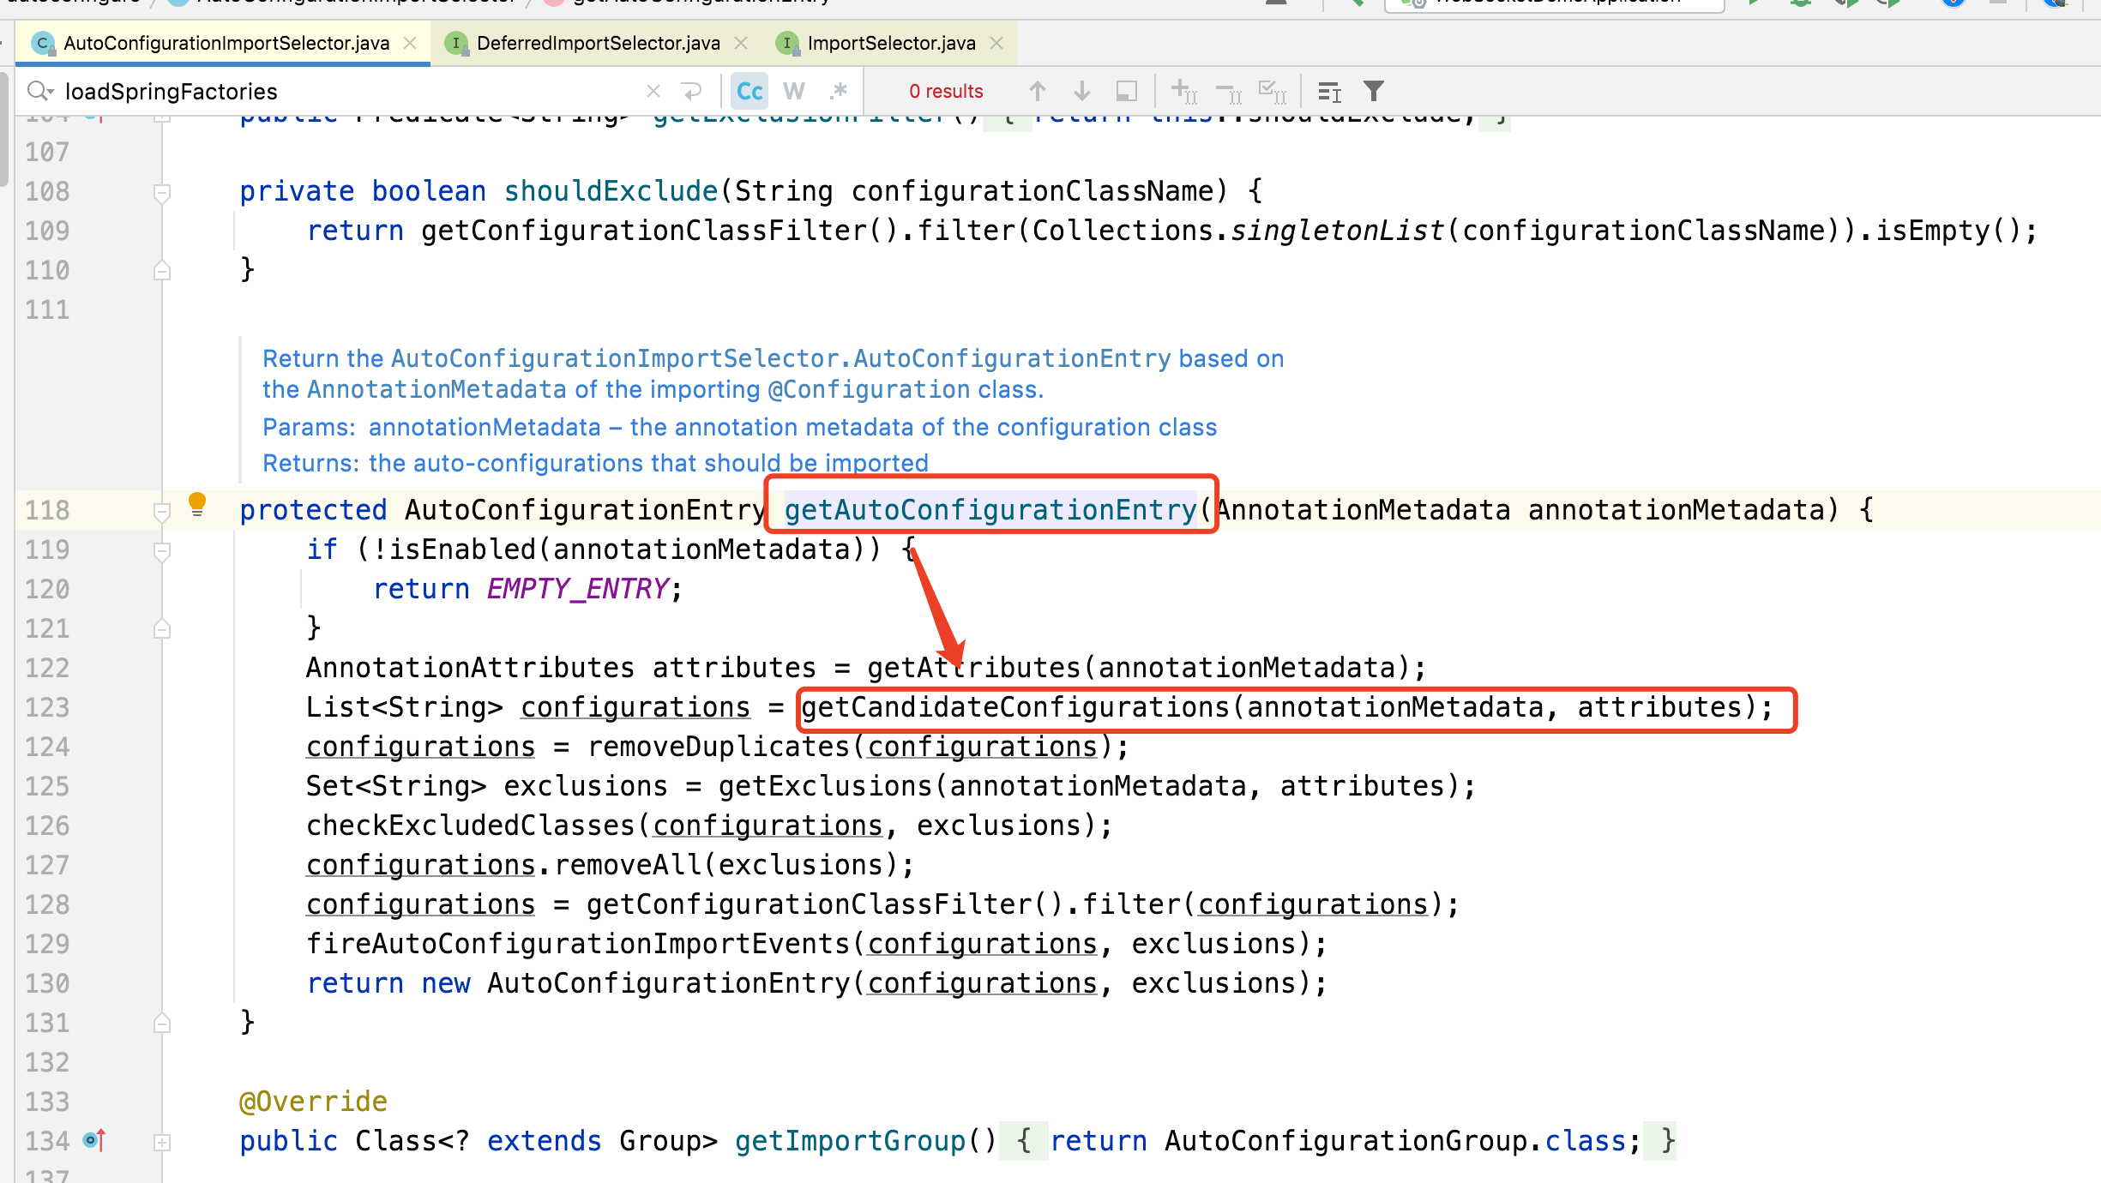Select all search occurrences
Image resolution: width=2101 pixels, height=1183 pixels.
(1273, 91)
